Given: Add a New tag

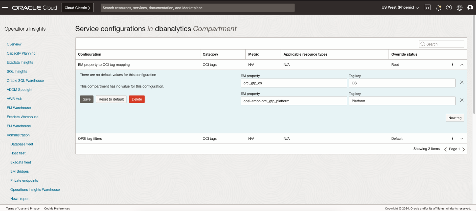Looking at the screenshot, I should (455, 118).
